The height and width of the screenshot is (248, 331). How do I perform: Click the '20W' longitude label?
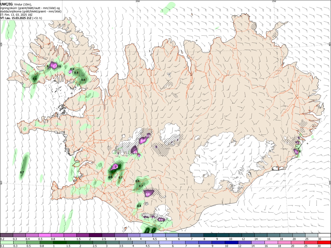tap(138, 1)
